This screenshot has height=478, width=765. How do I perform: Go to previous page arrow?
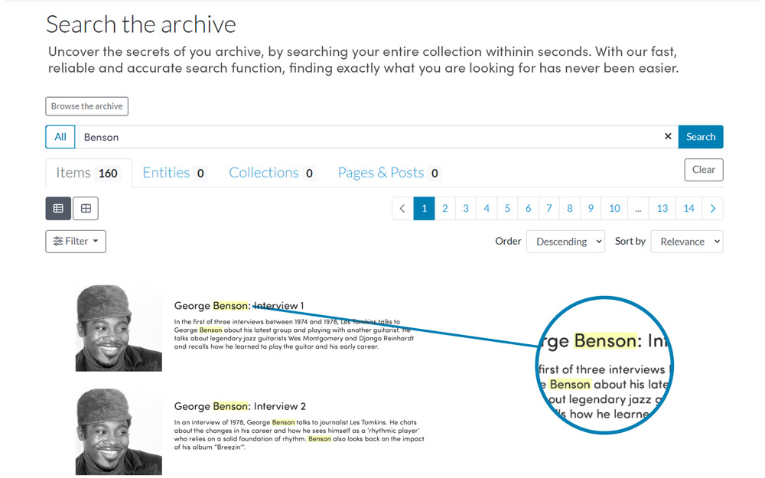pyautogui.click(x=402, y=209)
